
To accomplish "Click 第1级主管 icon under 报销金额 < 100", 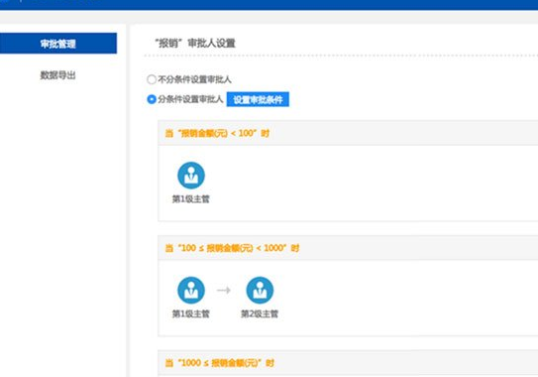I will click(x=191, y=176).
